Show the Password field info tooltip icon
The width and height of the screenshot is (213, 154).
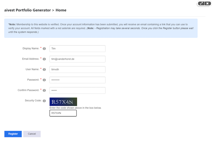pyautogui.click(x=44, y=80)
